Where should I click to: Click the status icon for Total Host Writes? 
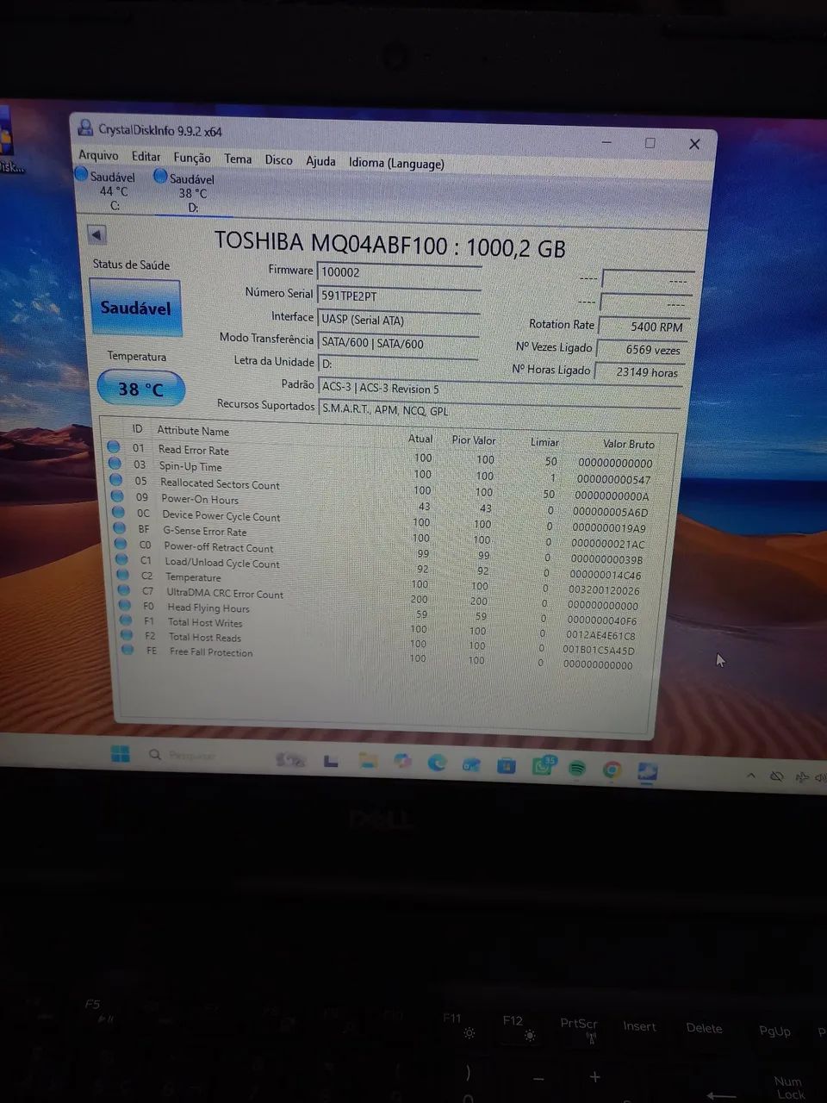point(127,620)
